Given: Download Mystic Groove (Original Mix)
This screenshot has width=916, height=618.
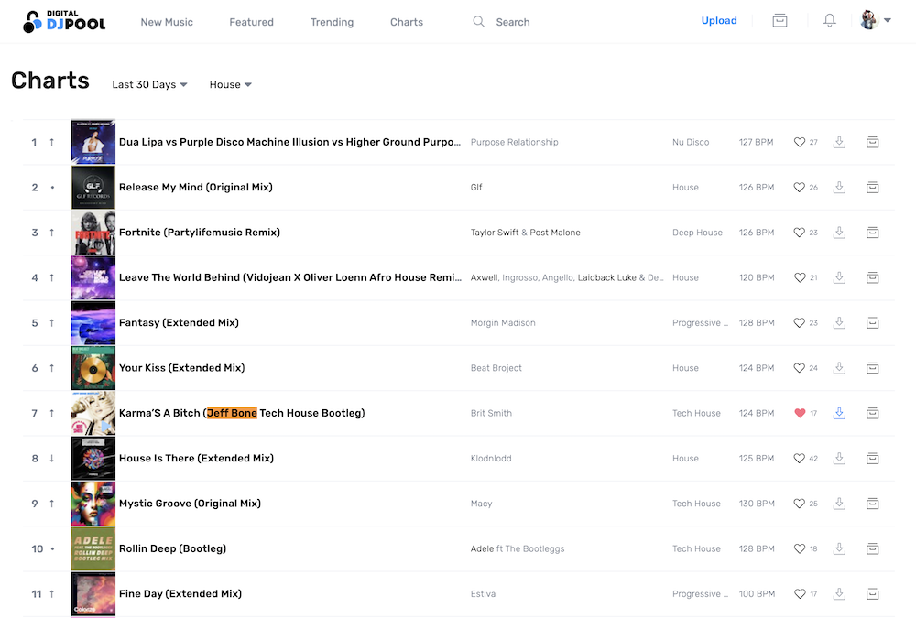Looking at the screenshot, I should tap(839, 503).
